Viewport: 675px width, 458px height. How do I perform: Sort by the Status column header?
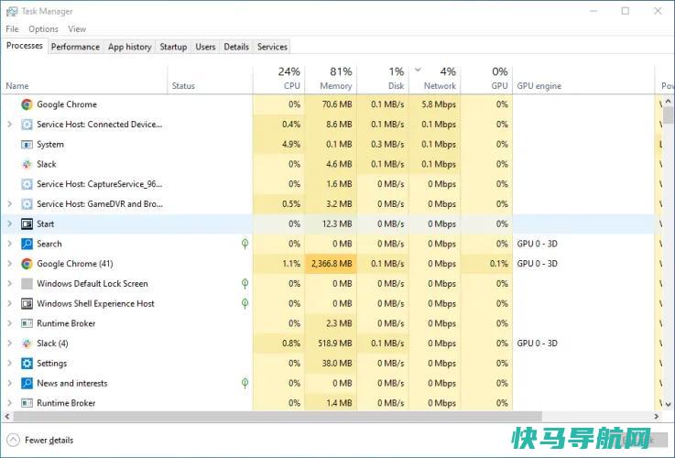point(210,80)
